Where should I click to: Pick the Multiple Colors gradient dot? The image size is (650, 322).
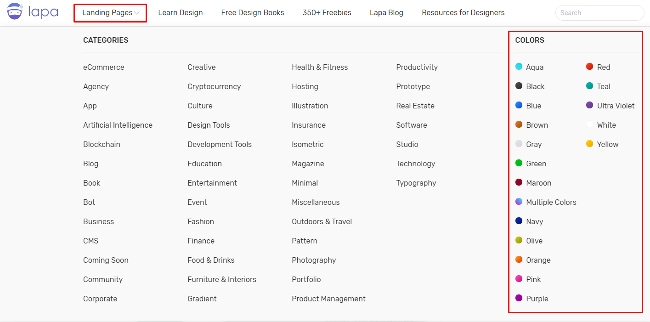519,202
